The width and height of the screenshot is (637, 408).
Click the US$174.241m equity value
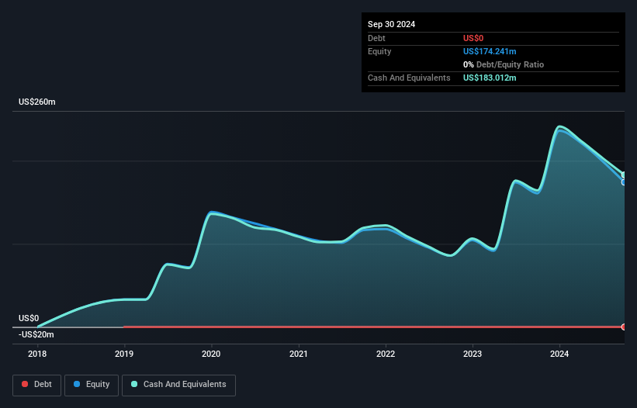(x=490, y=51)
